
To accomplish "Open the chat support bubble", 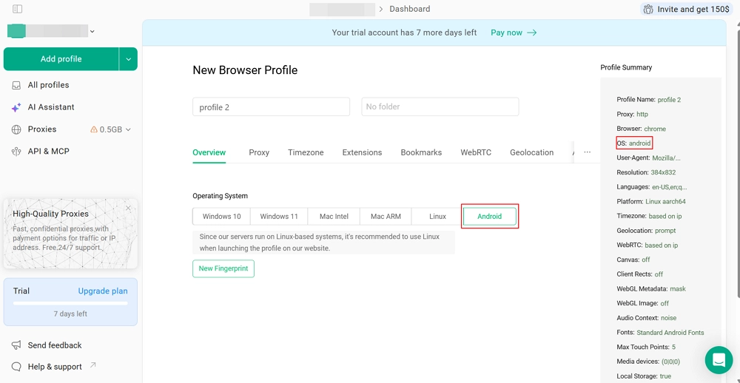I will [x=718, y=360].
